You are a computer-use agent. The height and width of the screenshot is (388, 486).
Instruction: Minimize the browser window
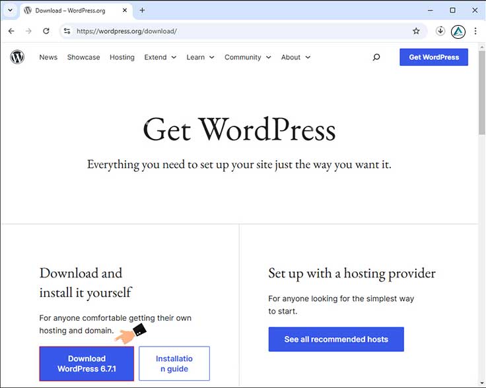click(x=431, y=10)
